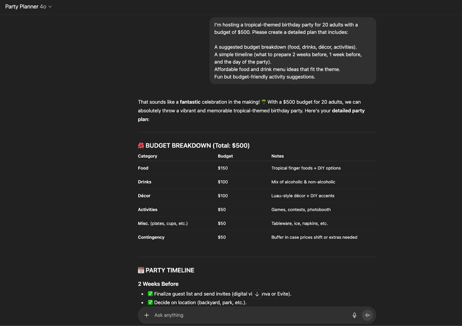This screenshot has width=462, height=326.
Task: Open the Party Planner 4o model dropdown
Action: (x=28, y=6)
